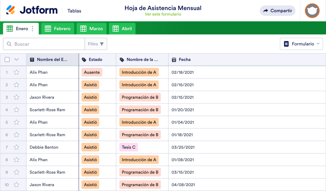Open the three-dot menu on the Enero tab
The image size is (326, 191).
[32, 28]
